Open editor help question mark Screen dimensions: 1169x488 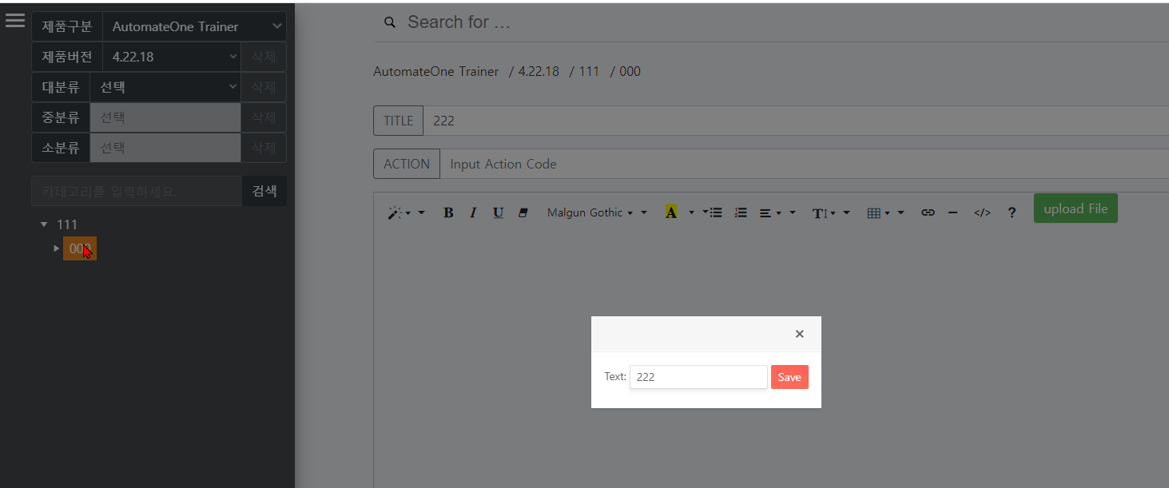point(1012,212)
